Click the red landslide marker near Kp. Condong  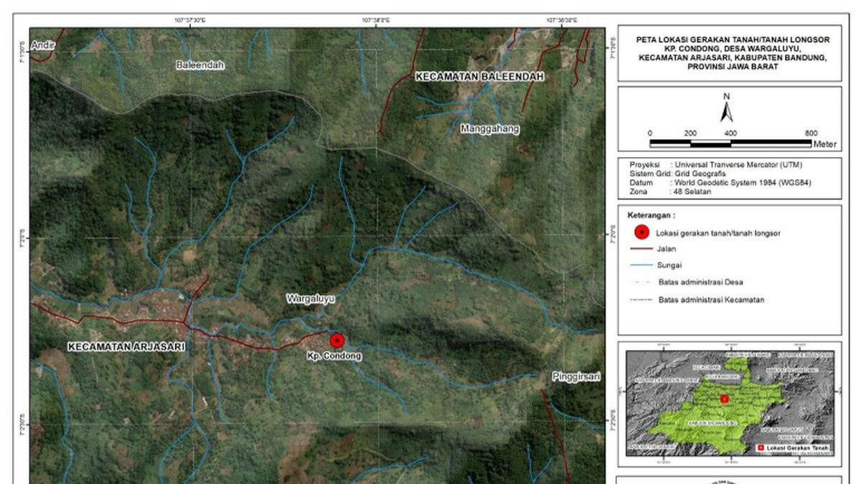pos(337,340)
